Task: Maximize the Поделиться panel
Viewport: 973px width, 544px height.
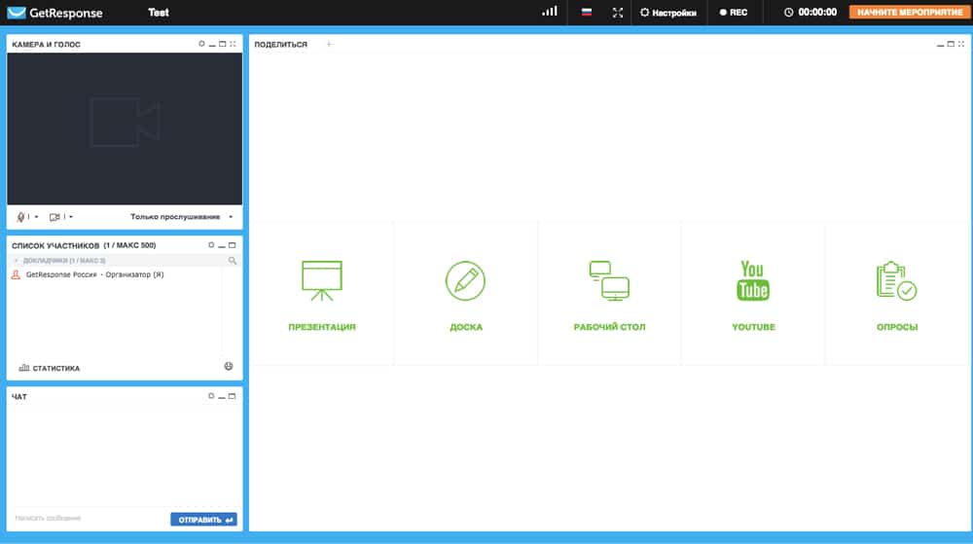Action: 951,44
